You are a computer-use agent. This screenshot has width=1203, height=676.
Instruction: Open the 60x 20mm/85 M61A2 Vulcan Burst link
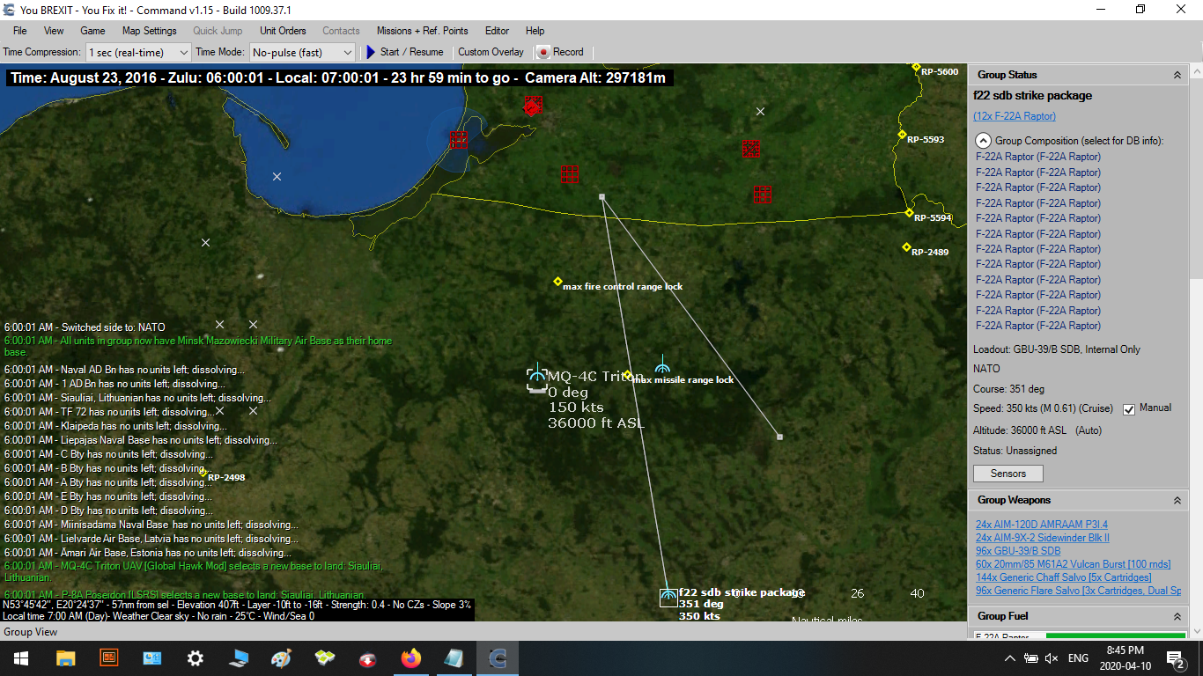click(x=1073, y=564)
